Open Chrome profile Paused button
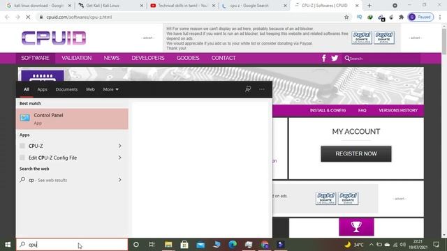Viewport: 447px width, 251px height. coord(420,17)
